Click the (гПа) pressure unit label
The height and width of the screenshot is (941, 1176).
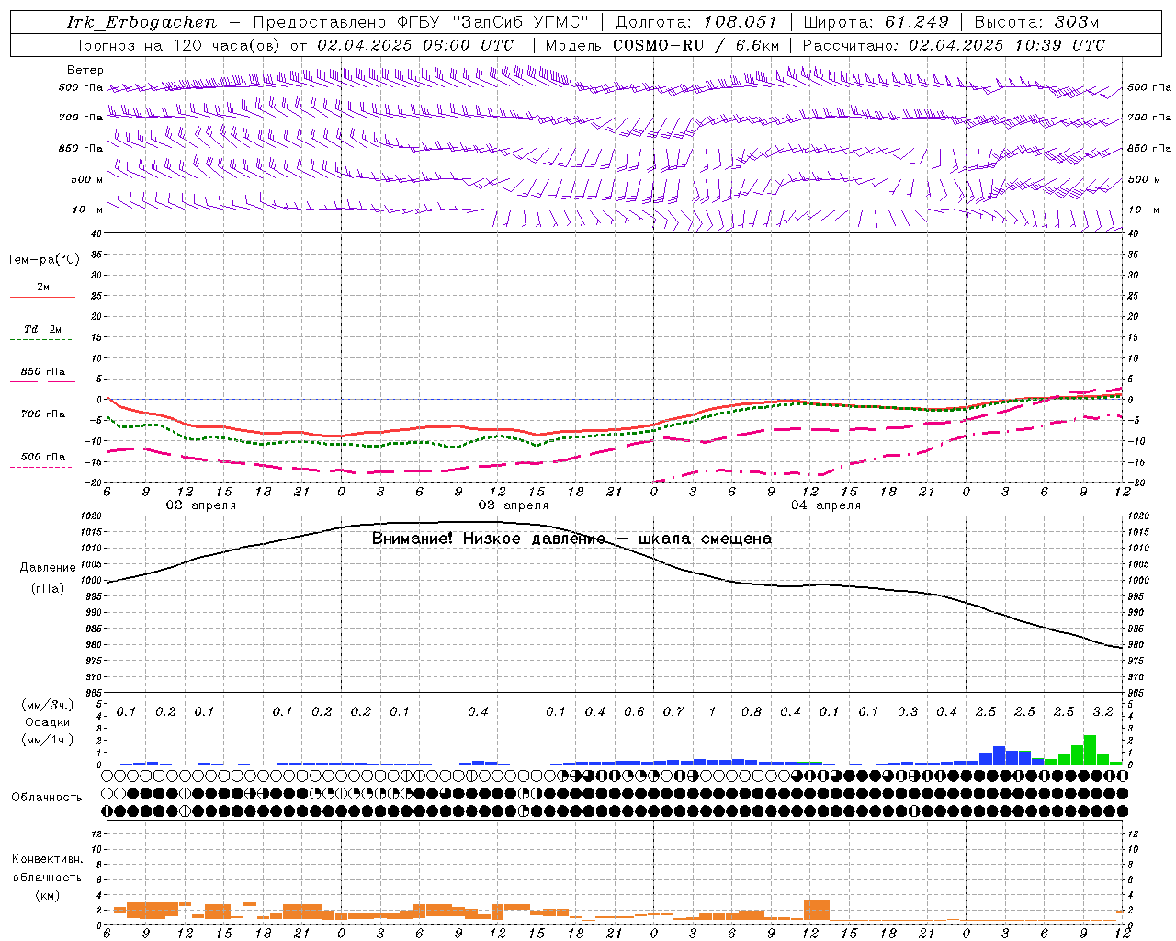pos(48,589)
